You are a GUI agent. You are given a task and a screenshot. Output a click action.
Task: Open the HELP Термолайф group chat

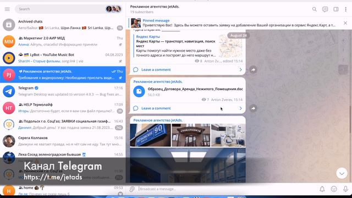(63, 108)
